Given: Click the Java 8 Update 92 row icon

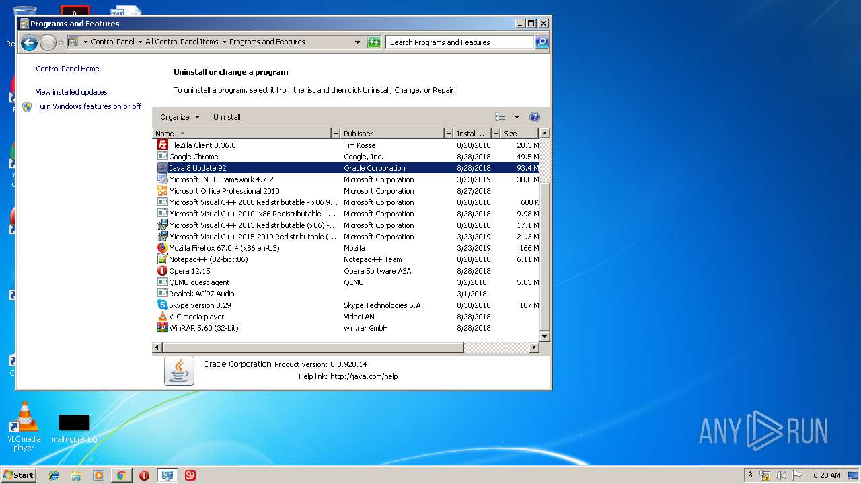Looking at the screenshot, I should point(162,167).
